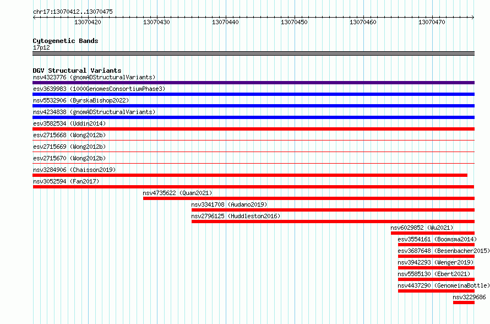This screenshot has width=490, height=324.
Task: Click the blue bar under esv3639983
Action: [x=253, y=94]
